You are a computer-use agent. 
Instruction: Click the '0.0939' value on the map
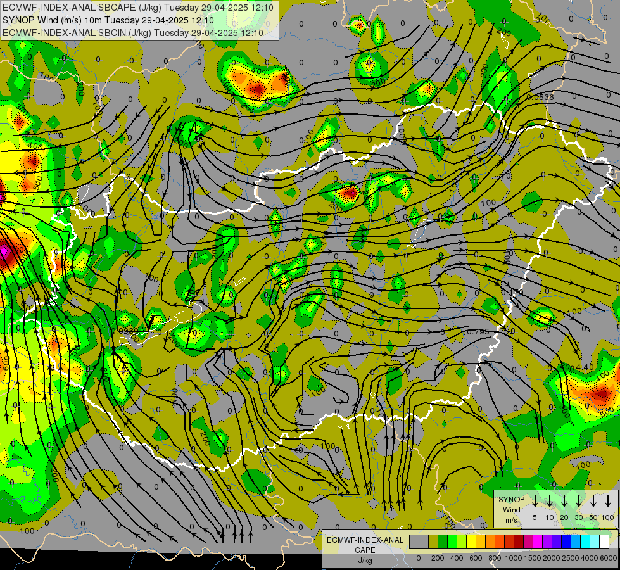pos(125,331)
